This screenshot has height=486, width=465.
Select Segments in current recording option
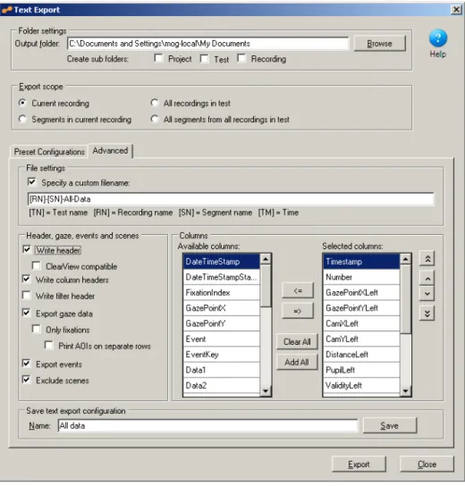pos(22,119)
